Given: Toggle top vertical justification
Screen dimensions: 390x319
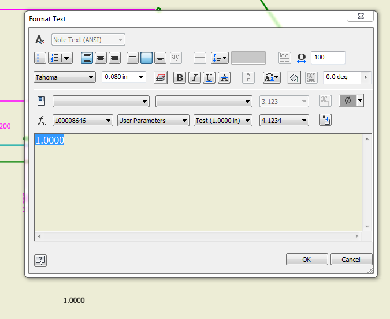Looking at the screenshot, I should [x=132, y=58].
